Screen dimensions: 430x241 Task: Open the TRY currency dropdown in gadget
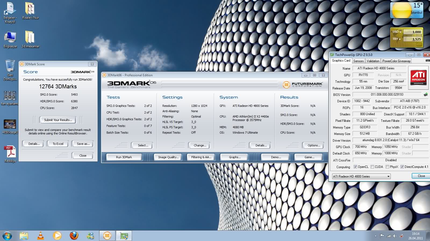coord(396,39)
